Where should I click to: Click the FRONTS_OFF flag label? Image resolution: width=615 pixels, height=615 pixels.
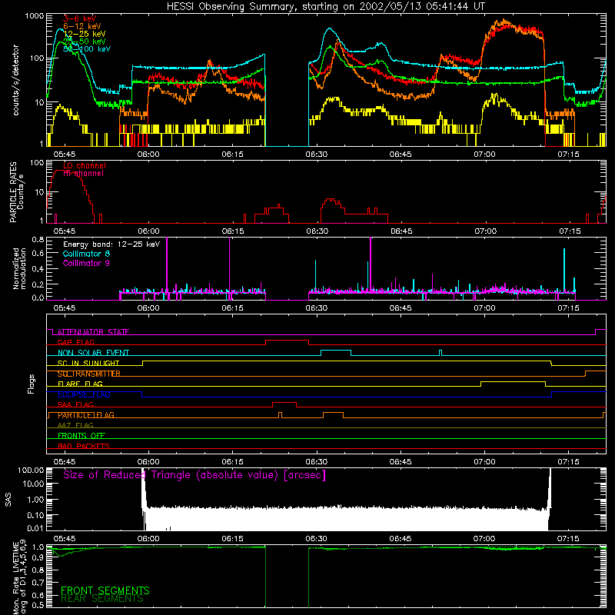pos(81,436)
